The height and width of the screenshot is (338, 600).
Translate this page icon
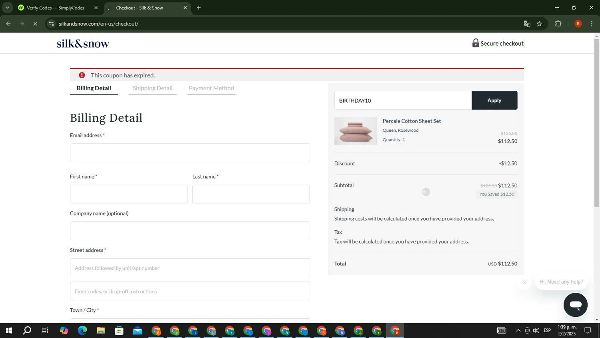click(527, 24)
